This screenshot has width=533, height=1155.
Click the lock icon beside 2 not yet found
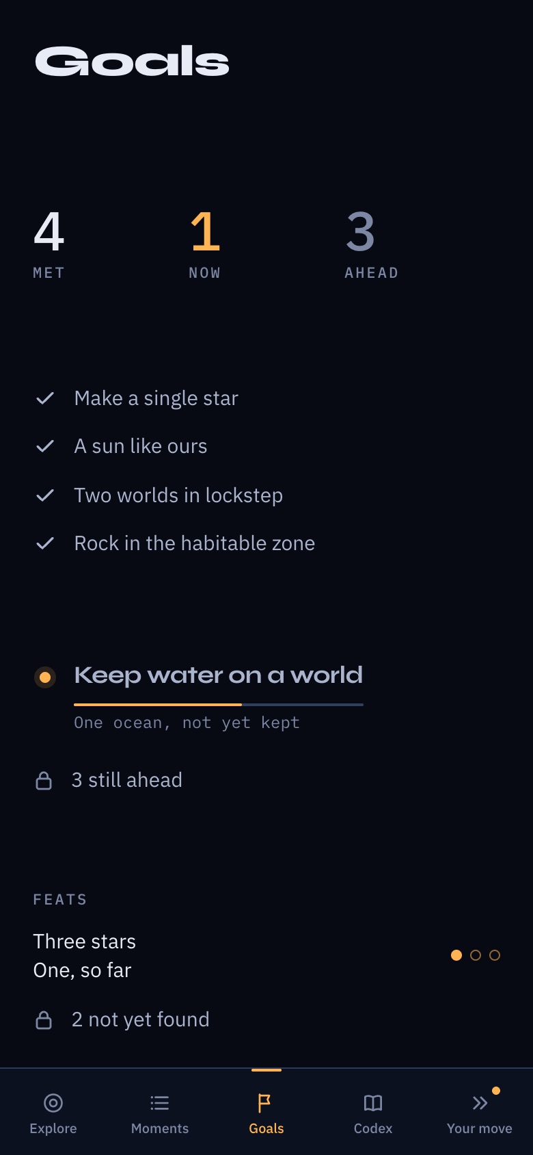[44, 1020]
